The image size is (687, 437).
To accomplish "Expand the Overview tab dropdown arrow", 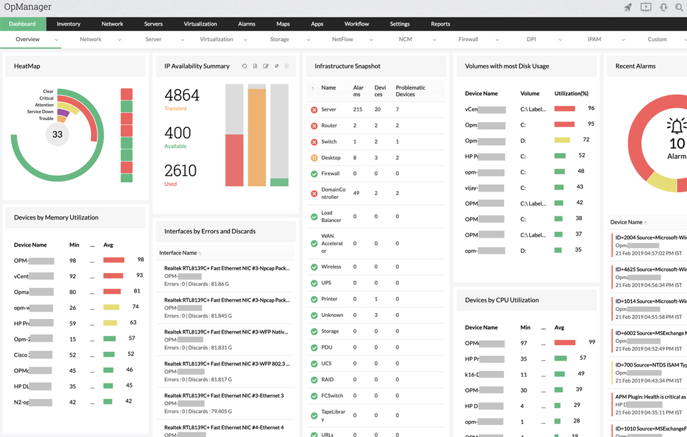I will tap(56, 40).
